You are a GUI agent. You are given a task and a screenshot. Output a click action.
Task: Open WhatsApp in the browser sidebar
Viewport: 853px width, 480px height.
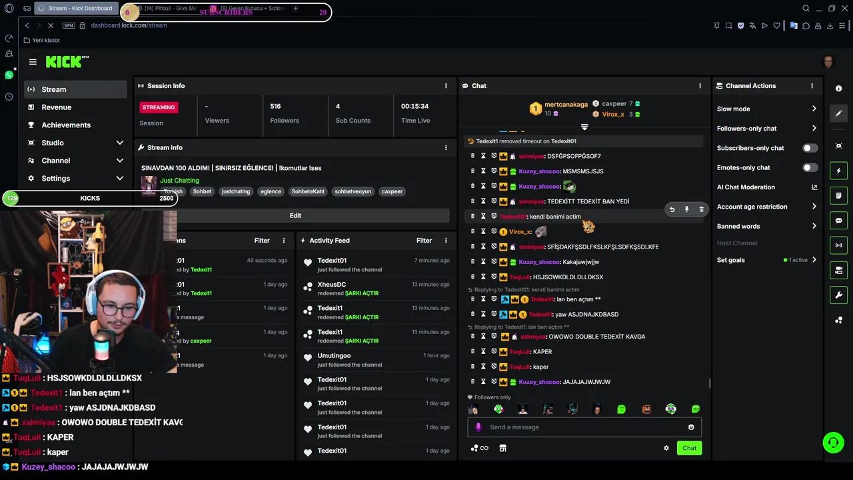point(9,75)
